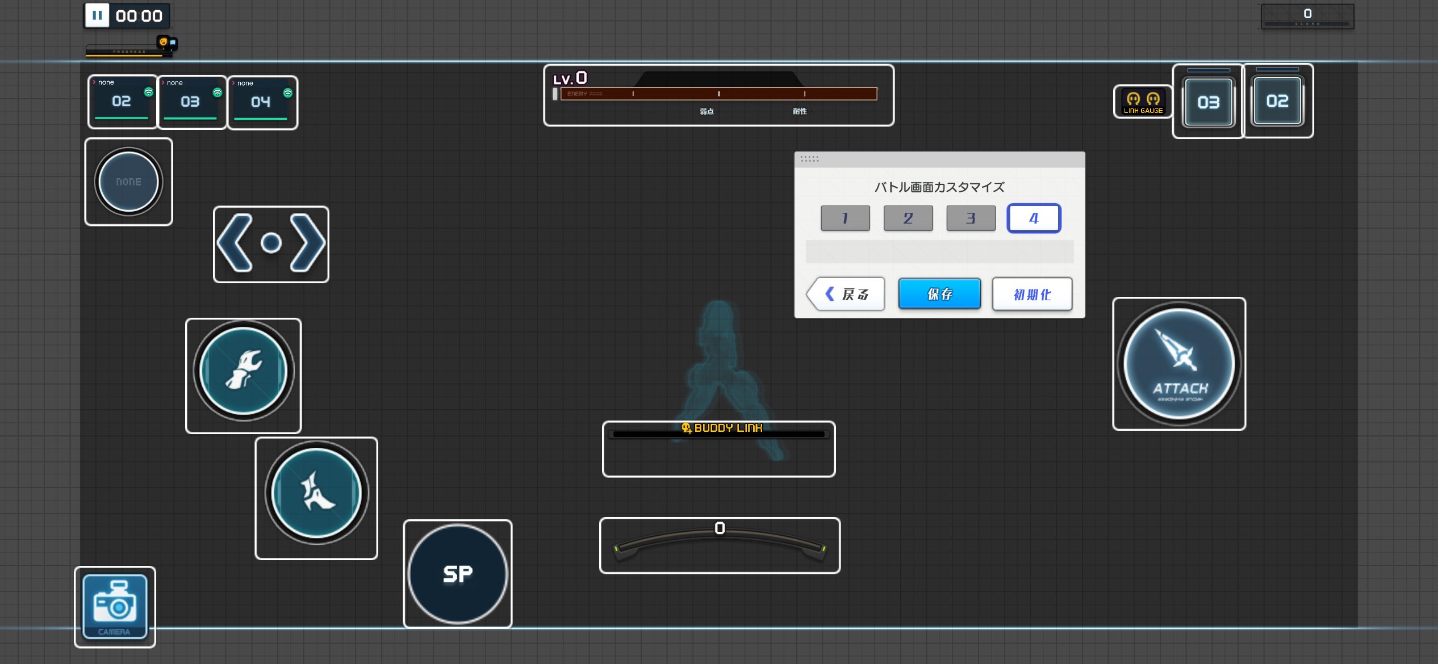Click the 00 00 timer display
1438x664 pixels.
[139, 16]
